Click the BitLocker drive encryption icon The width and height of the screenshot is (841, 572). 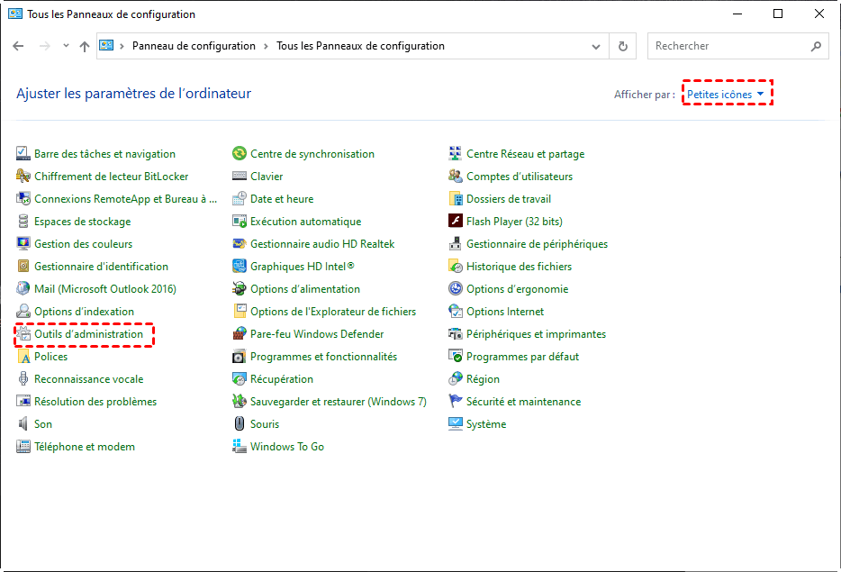tap(23, 177)
